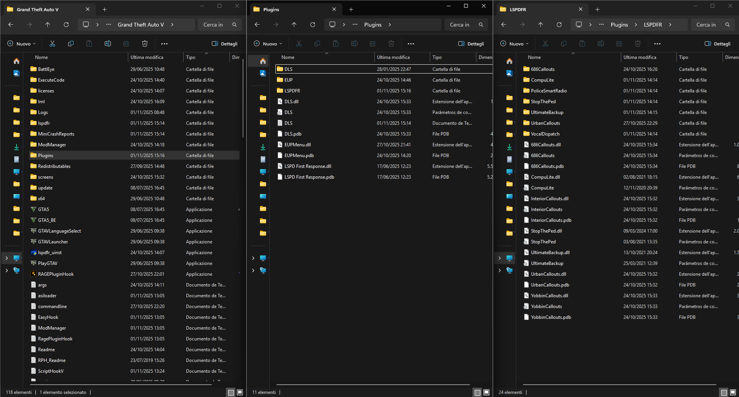
Task: Click the Copy icon in Grand Theft Auto V toolbar
Action: [71, 44]
